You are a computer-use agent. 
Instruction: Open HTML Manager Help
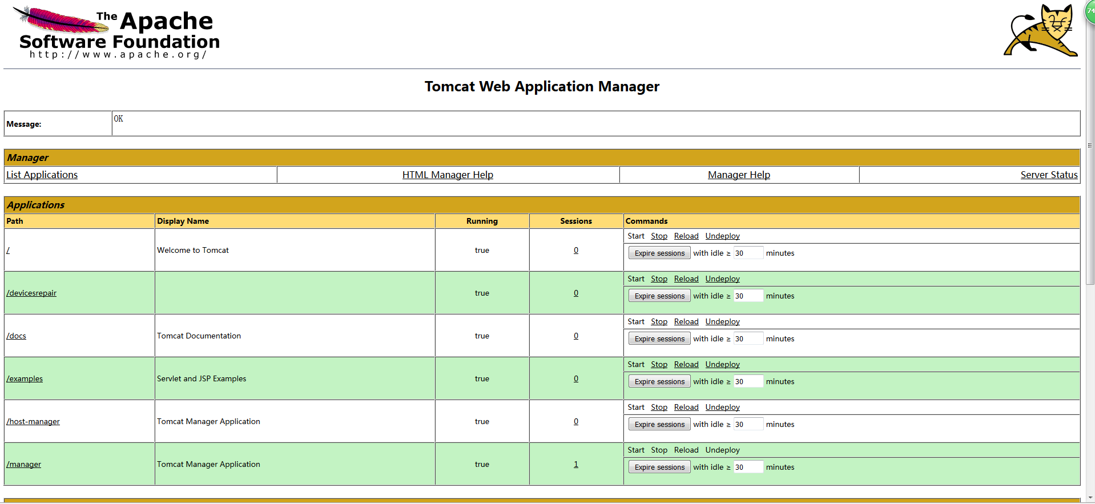click(x=448, y=175)
